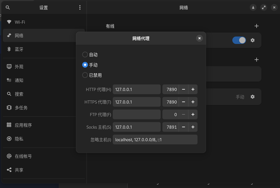Click the gear icon next to wired toggle

pyautogui.click(x=252, y=40)
